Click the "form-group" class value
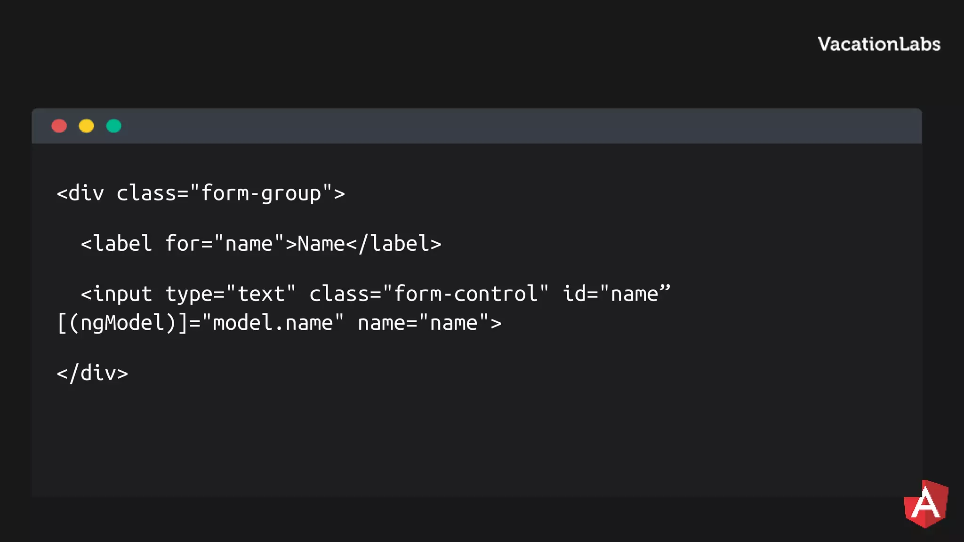The image size is (964, 542). (261, 193)
